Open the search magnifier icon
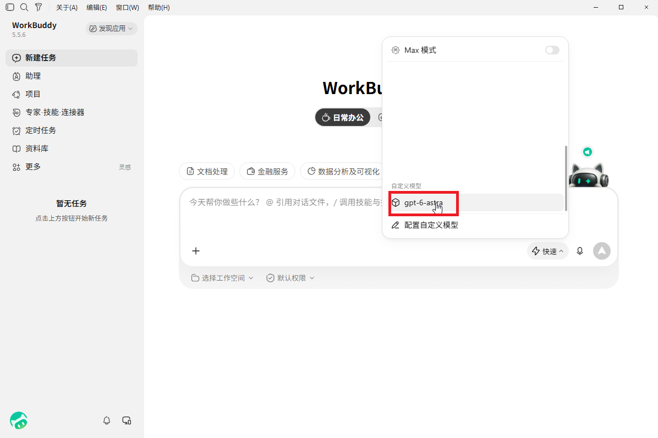 24,7
